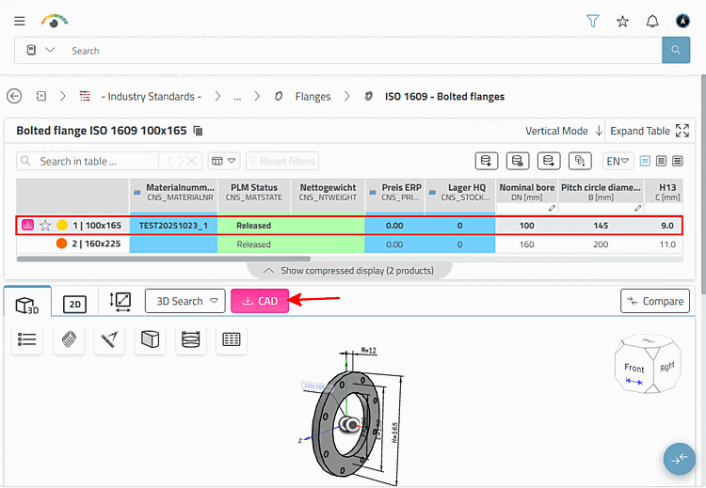This screenshot has height=488, width=706.
Task: Collapse to Show compressed display
Action: coord(349,270)
